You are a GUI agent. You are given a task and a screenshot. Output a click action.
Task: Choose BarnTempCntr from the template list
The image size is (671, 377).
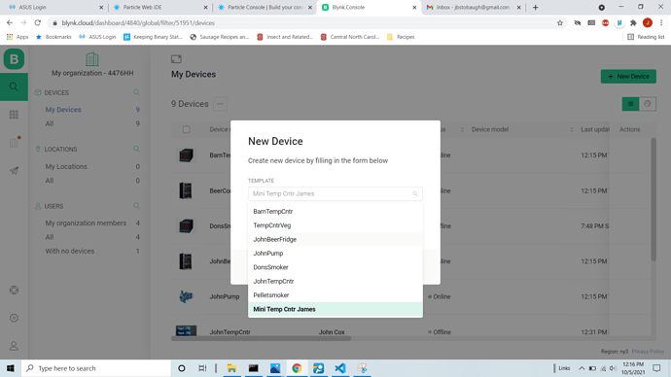point(335,212)
